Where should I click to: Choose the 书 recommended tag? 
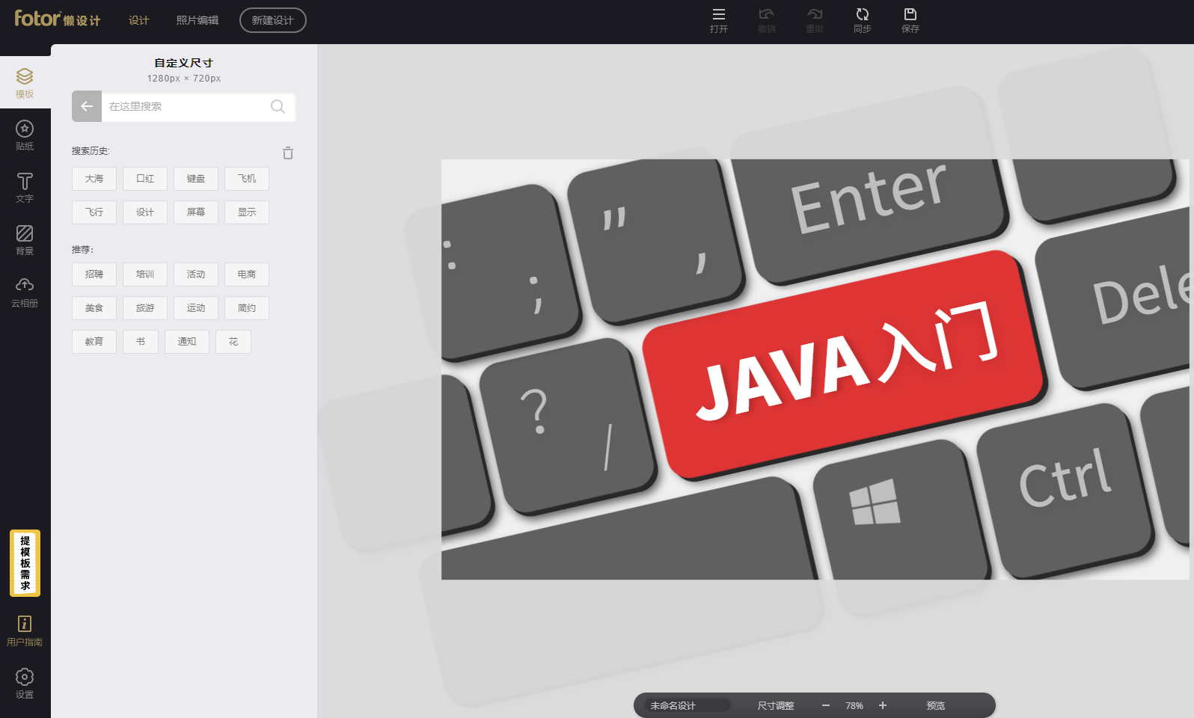[x=141, y=342]
